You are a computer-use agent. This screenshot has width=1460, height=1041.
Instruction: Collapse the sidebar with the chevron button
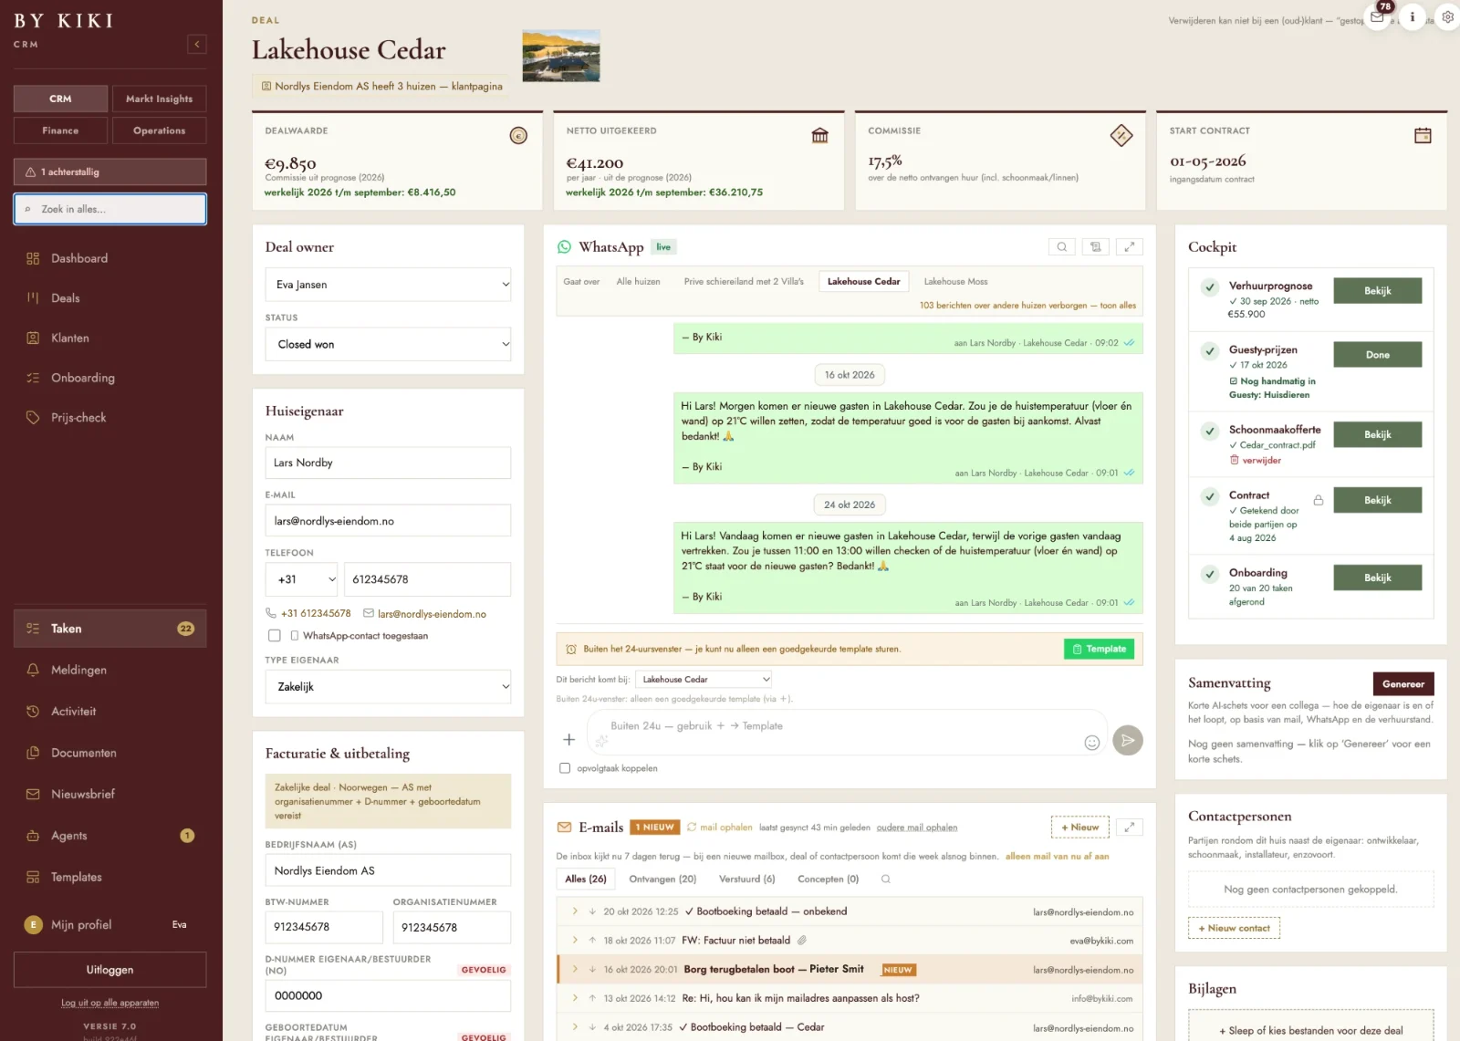click(197, 44)
